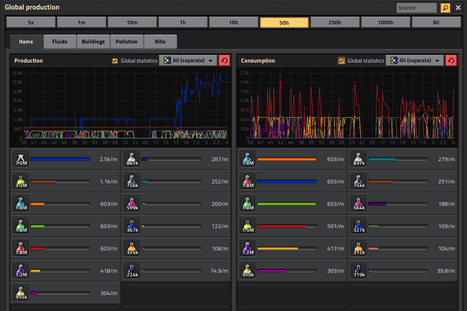Open the Production All (separate) dropdown
This screenshot has height=311, width=467.
[188, 61]
